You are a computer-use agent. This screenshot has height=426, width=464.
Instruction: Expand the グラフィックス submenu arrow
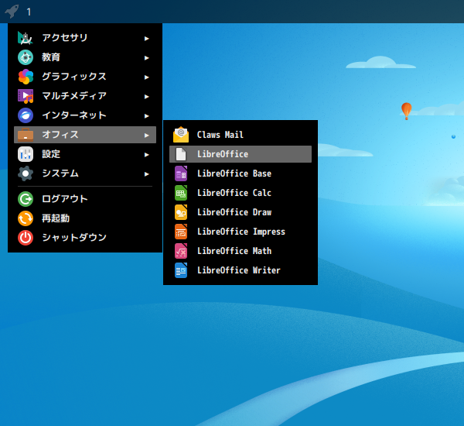(x=146, y=77)
